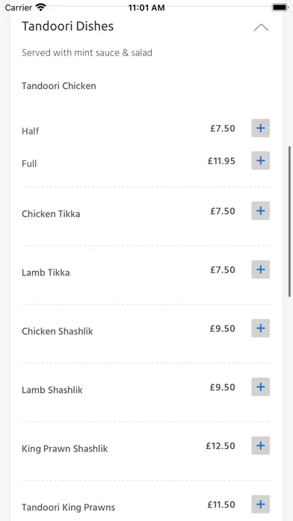This screenshot has width=293, height=521.
Task: Add Half Tandoori Chicken to order
Action: coord(260,128)
